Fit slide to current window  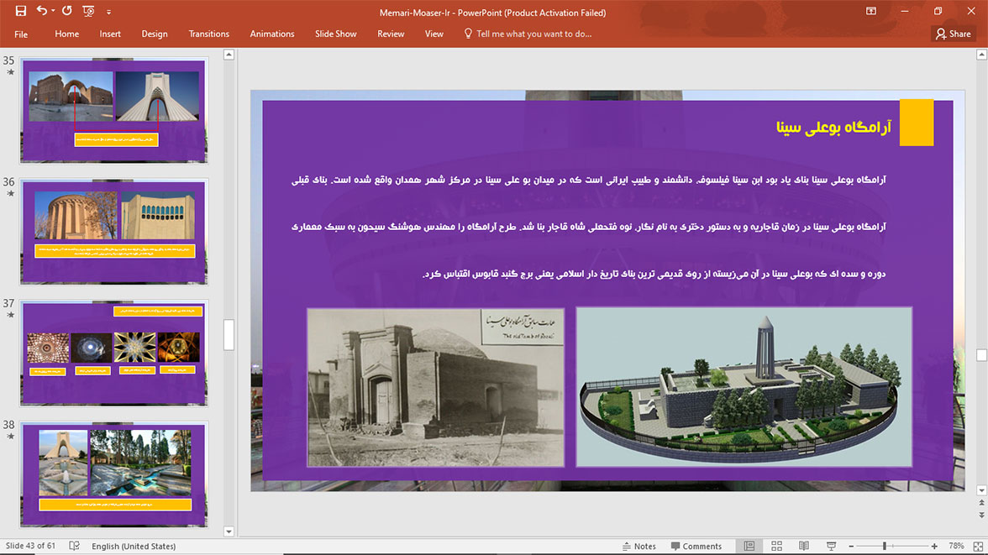click(x=977, y=546)
